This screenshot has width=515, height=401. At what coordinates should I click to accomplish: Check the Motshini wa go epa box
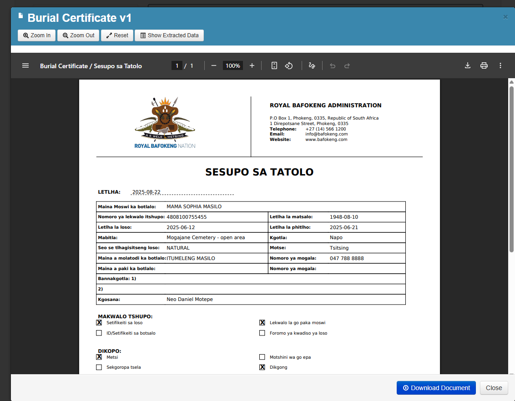262,357
